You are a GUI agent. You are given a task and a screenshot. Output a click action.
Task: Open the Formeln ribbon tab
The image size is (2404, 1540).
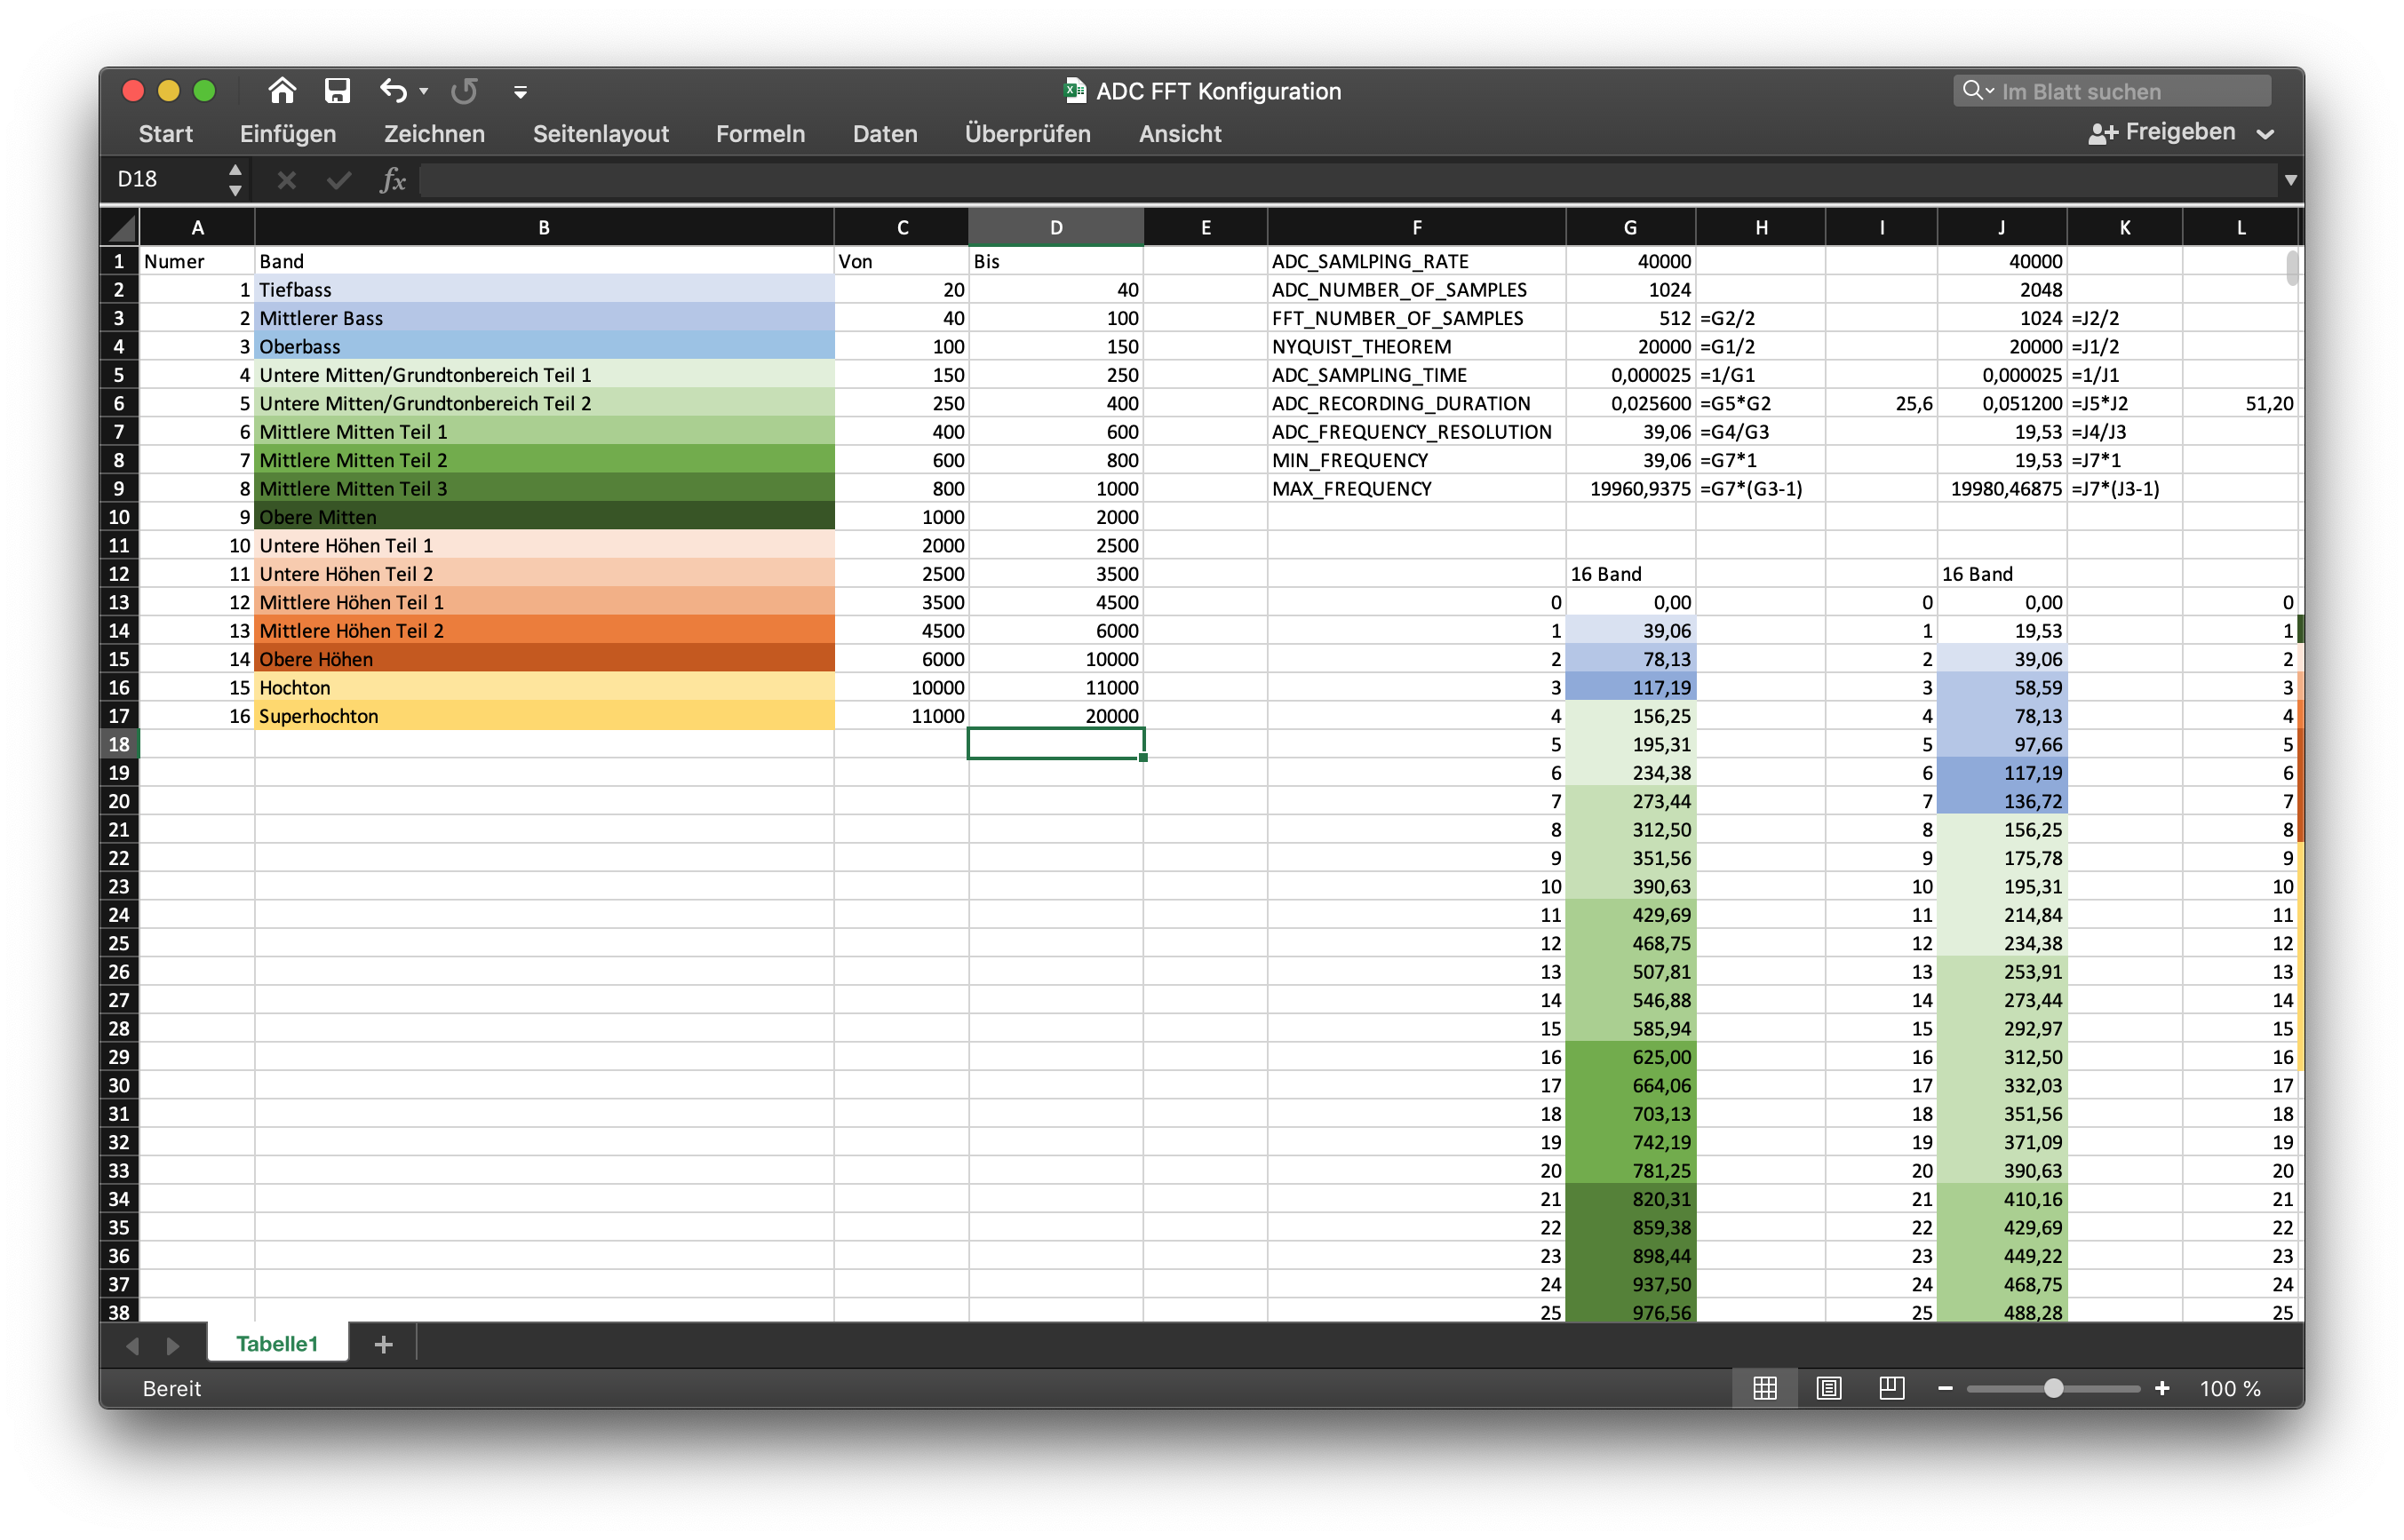[760, 134]
